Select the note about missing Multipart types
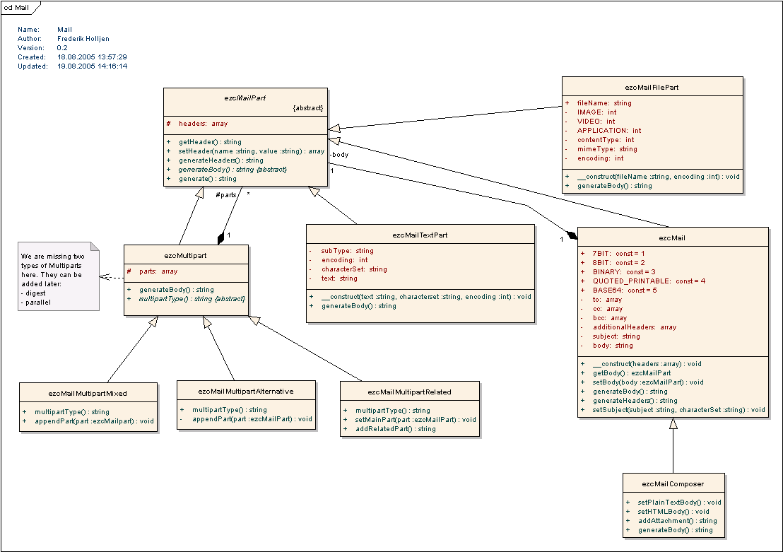Screen dimensions: 783x552 [59, 278]
